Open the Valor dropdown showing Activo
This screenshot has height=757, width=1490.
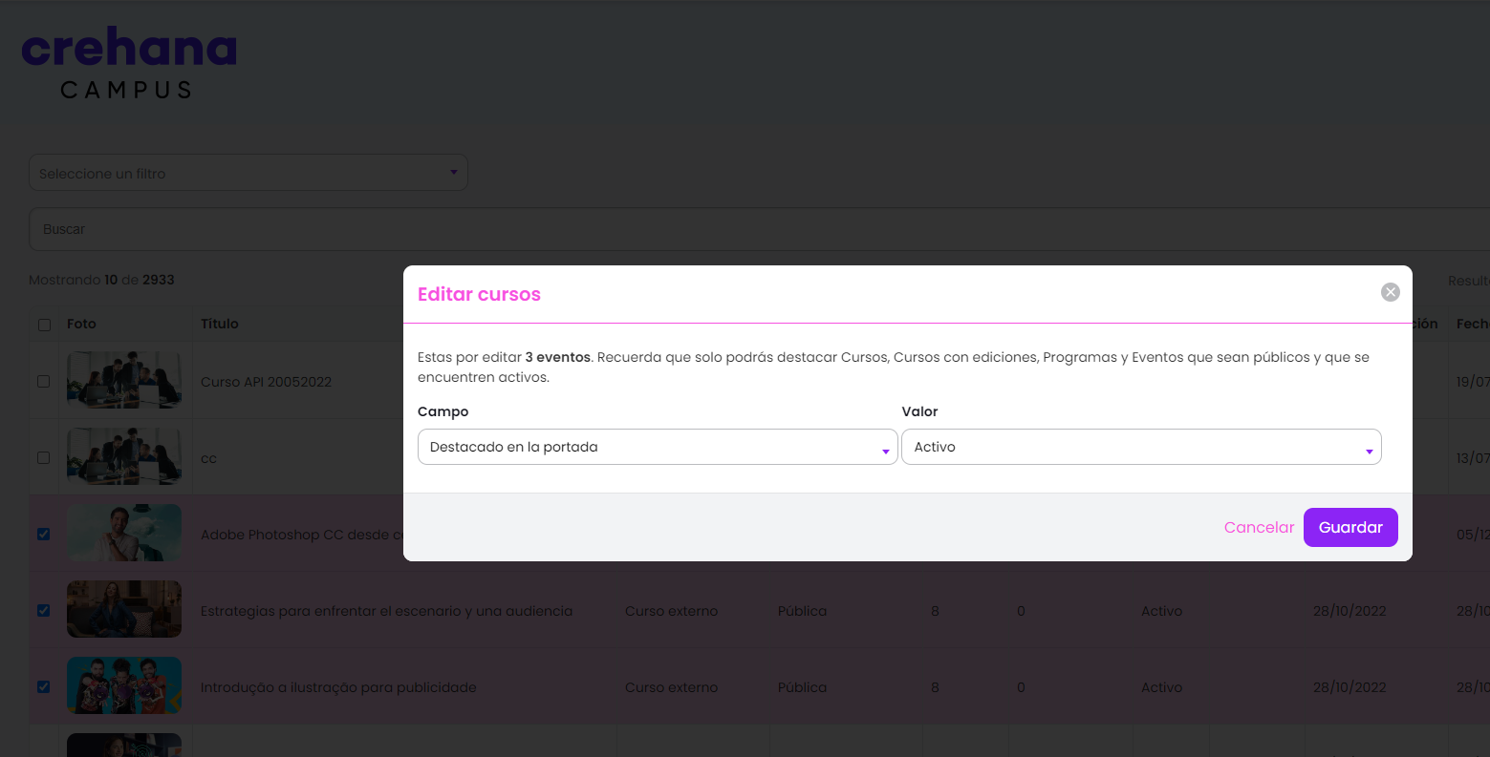coord(1141,447)
